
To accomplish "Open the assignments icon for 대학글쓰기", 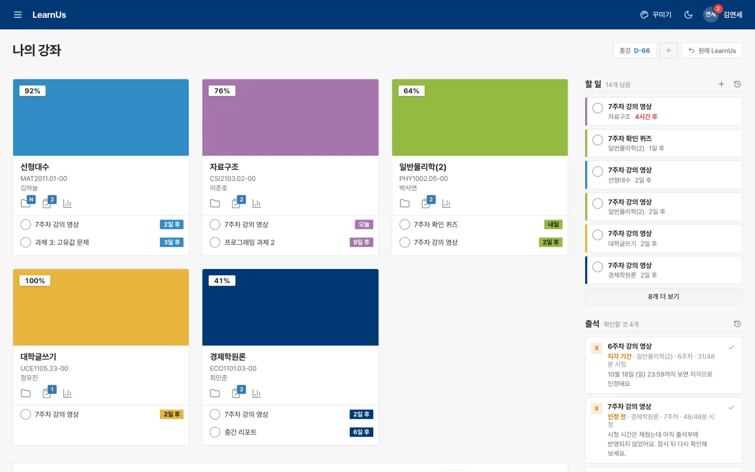I will [47, 393].
